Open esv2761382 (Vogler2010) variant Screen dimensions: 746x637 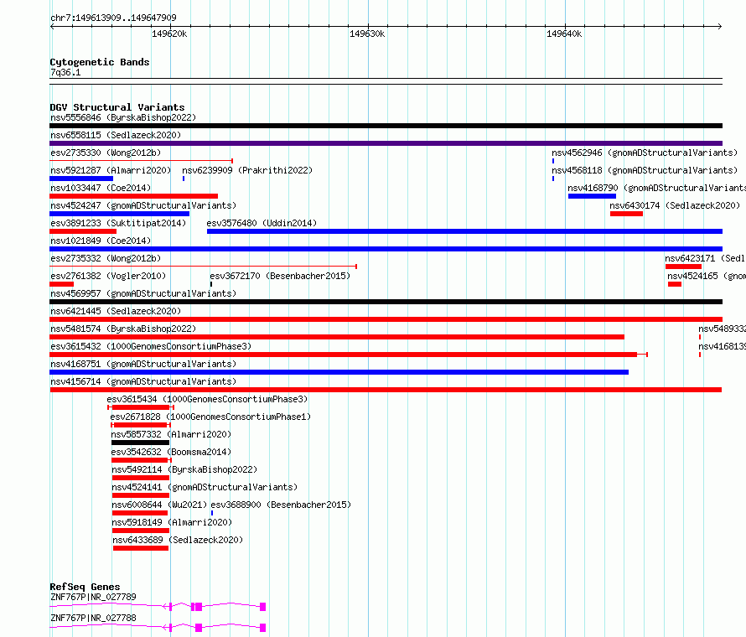click(x=108, y=276)
